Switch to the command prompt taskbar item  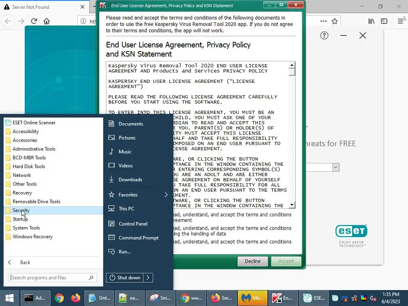click(x=35, y=298)
